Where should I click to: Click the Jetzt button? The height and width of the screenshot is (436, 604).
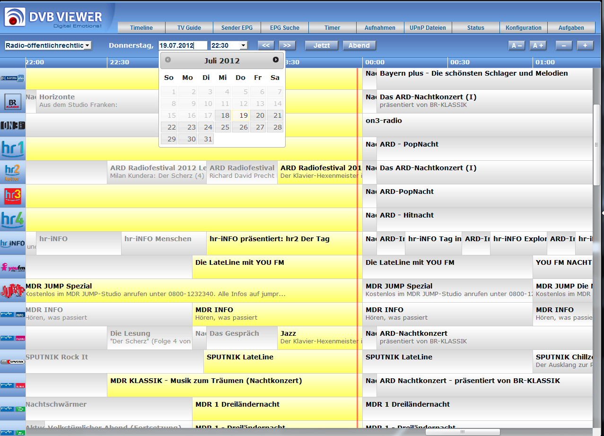pyautogui.click(x=322, y=45)
